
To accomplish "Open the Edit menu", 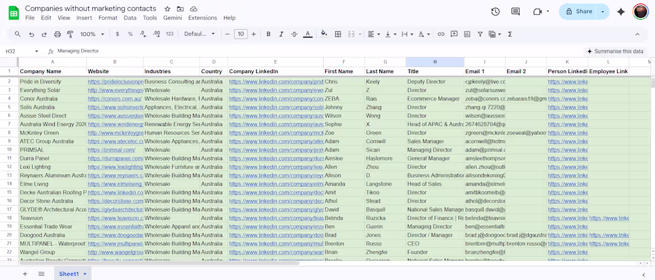I will 46,18.
